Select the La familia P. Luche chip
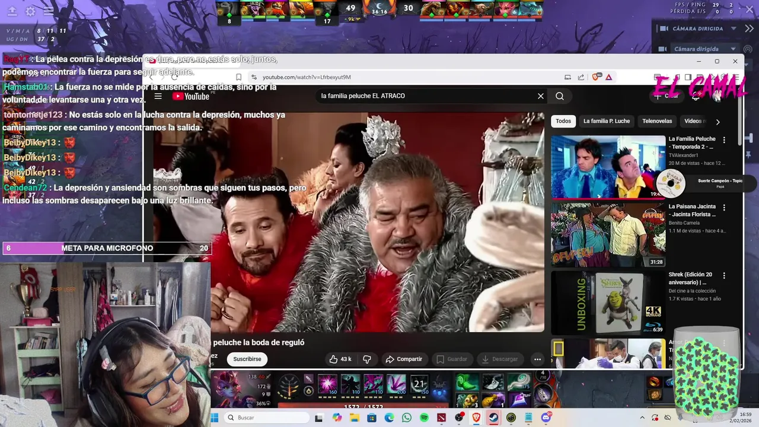The width and height of the screenshot is (759, 427). click(606, 121)
